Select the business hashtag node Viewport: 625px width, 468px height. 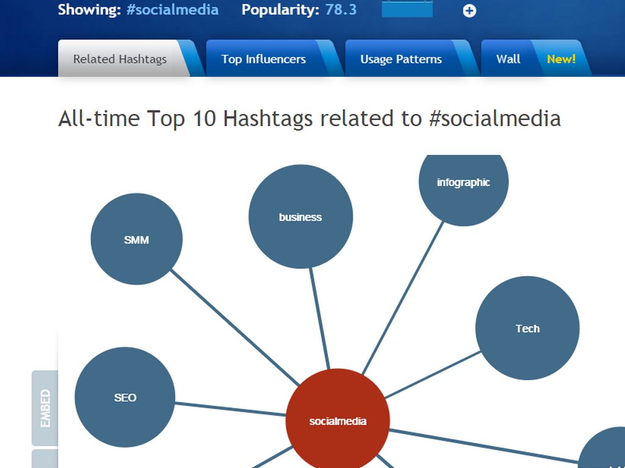[300, 217]
